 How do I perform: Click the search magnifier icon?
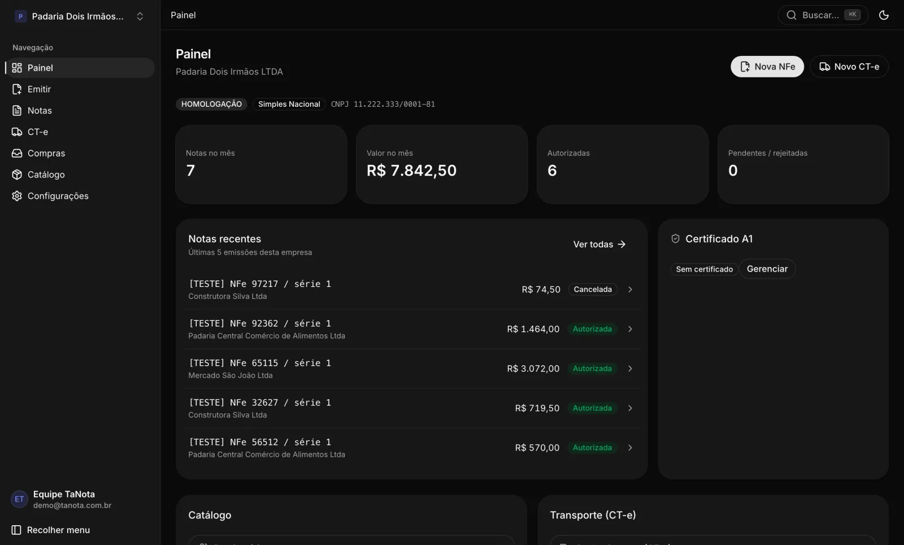pos(792,15)
